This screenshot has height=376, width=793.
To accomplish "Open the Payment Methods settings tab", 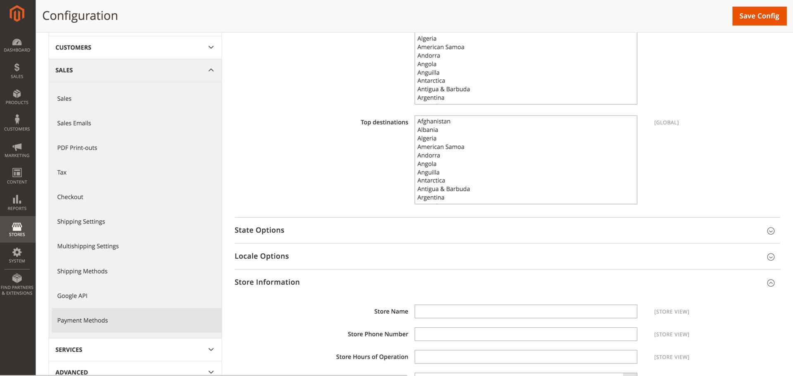I will 83,320.
